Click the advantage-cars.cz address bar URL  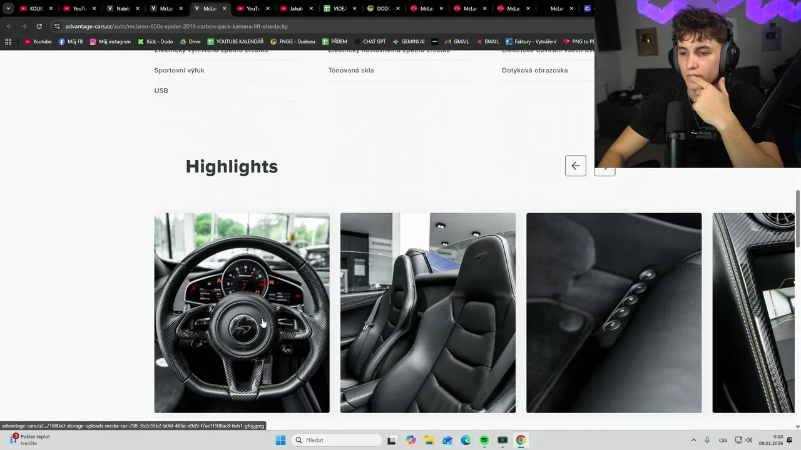(176, 26)
